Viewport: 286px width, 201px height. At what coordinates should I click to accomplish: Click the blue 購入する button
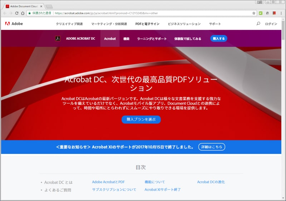[x=219, y=39]
